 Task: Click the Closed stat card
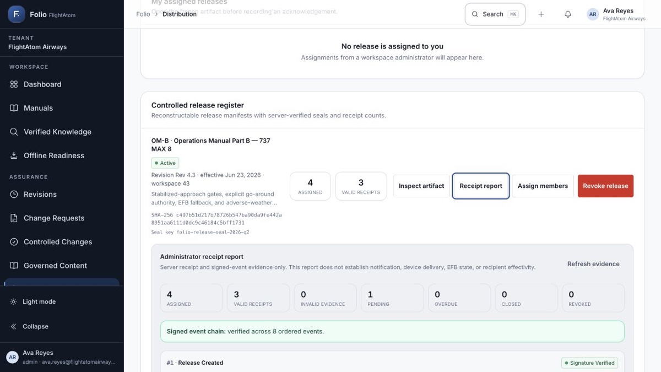coord(526,298)
